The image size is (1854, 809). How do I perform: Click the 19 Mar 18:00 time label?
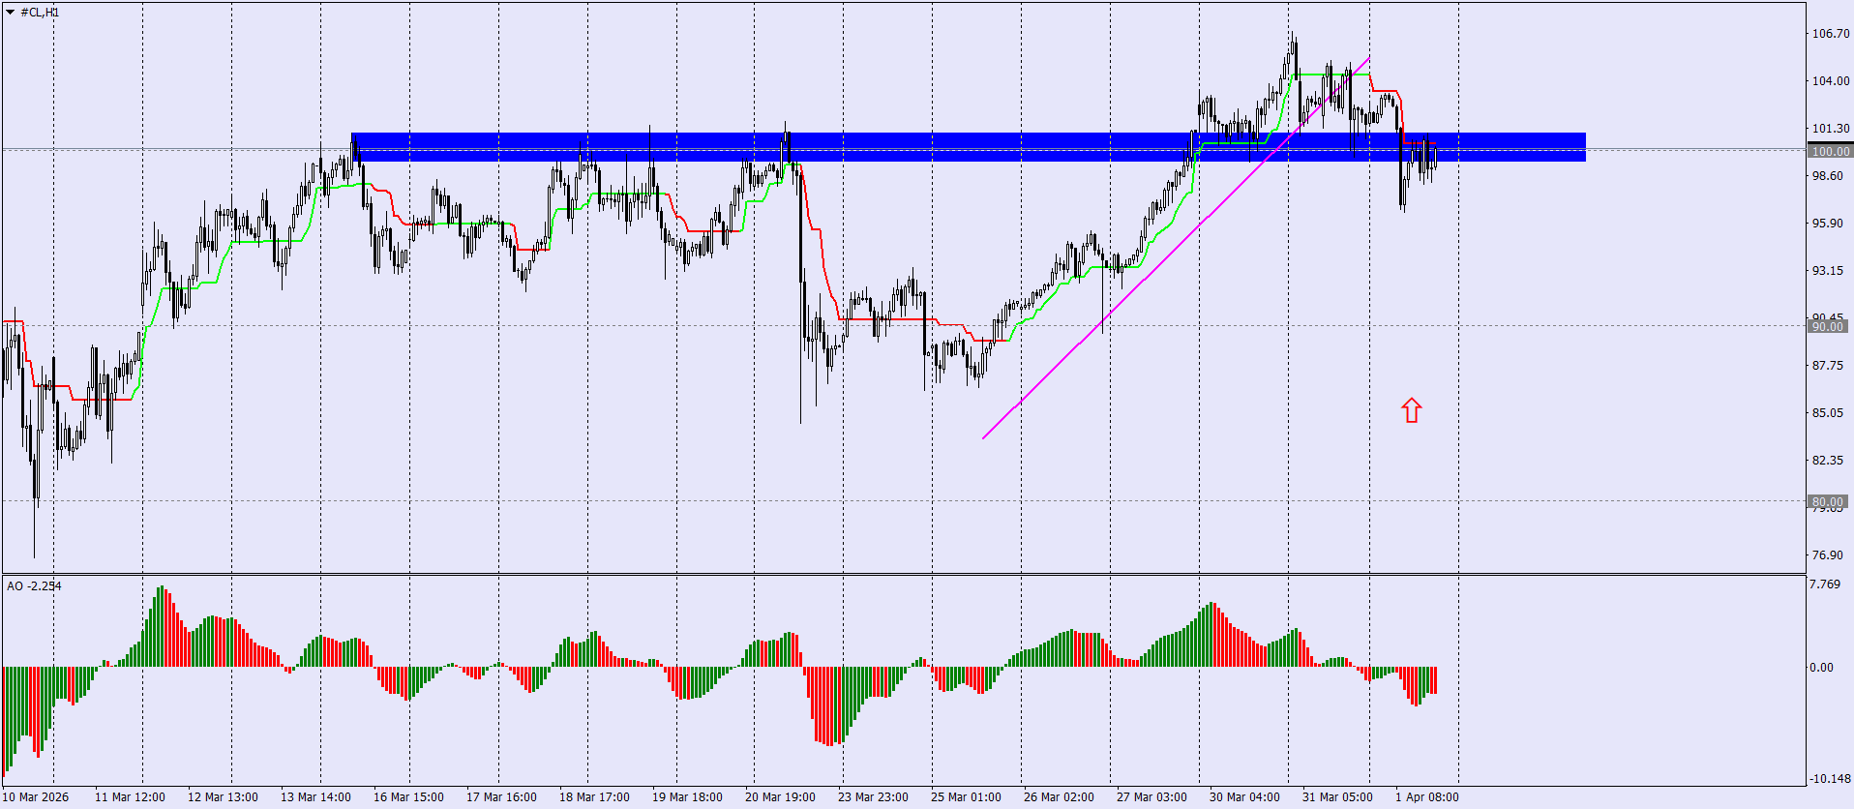pyautogui.click(x=687, y=797)
